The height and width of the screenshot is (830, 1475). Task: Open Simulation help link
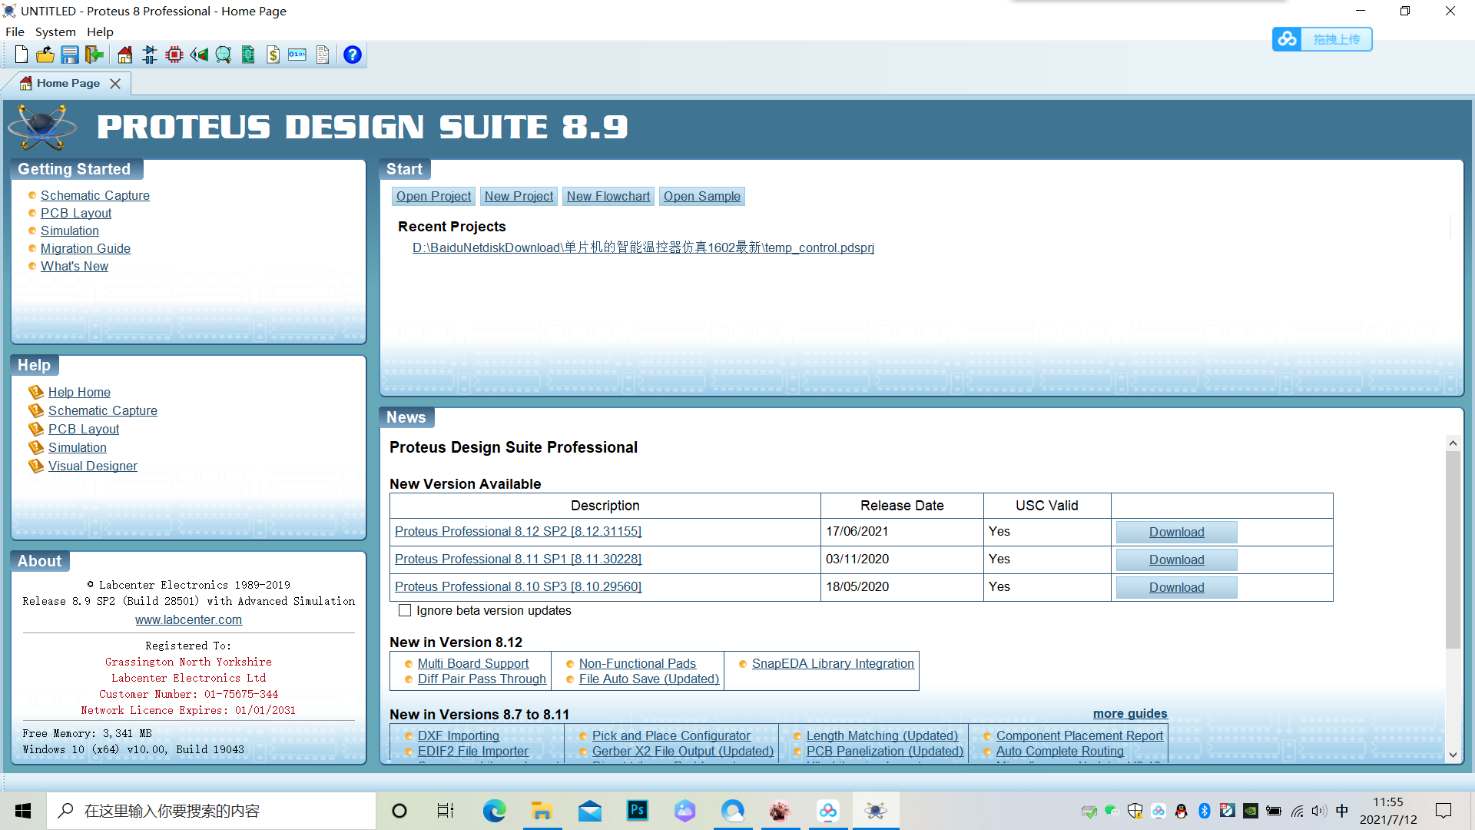78,447
